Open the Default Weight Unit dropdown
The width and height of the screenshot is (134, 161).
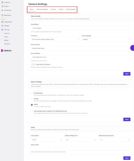[x=81, y=140]
